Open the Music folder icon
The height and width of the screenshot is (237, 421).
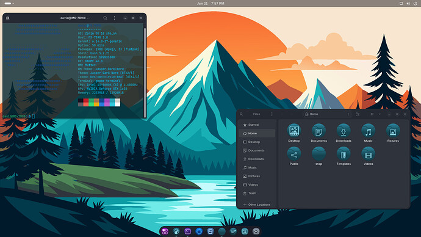pos(368,131)
